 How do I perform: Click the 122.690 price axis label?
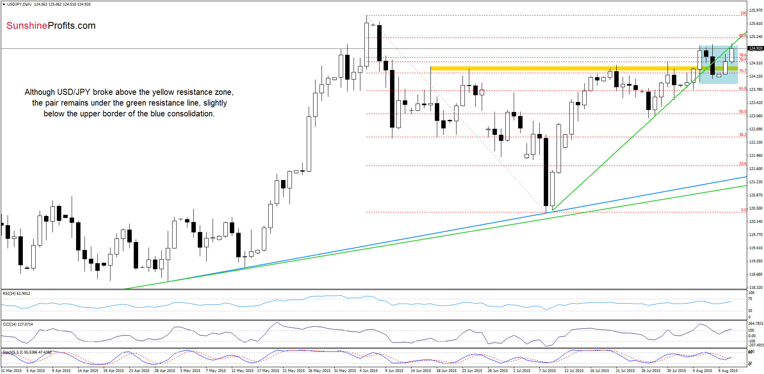tap(756, 129)
